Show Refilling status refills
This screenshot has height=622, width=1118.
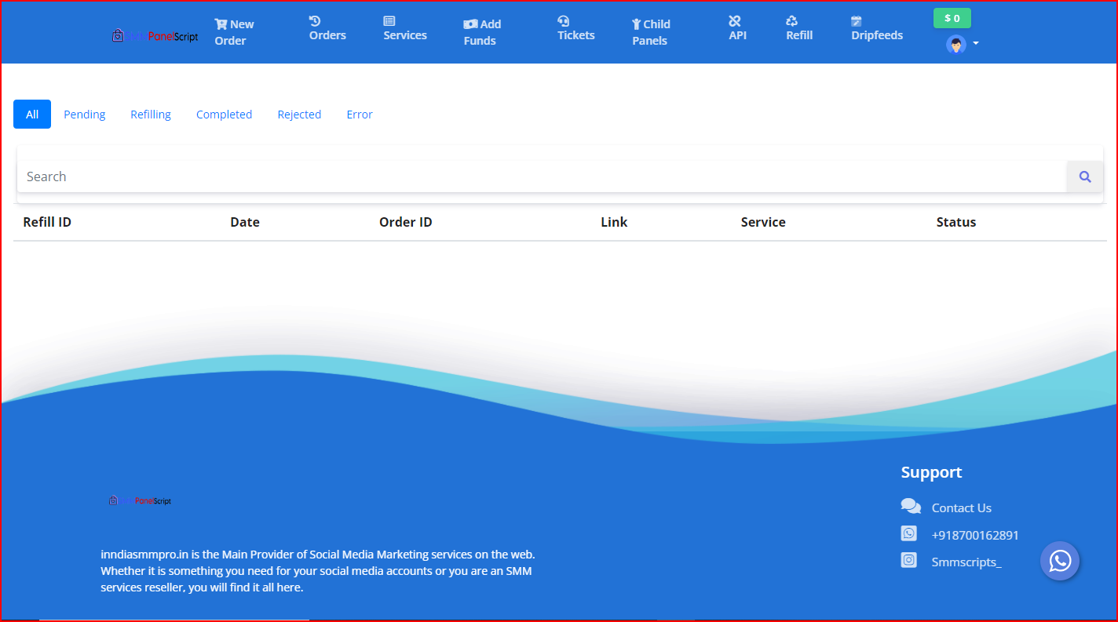click(x=151, y=115)
